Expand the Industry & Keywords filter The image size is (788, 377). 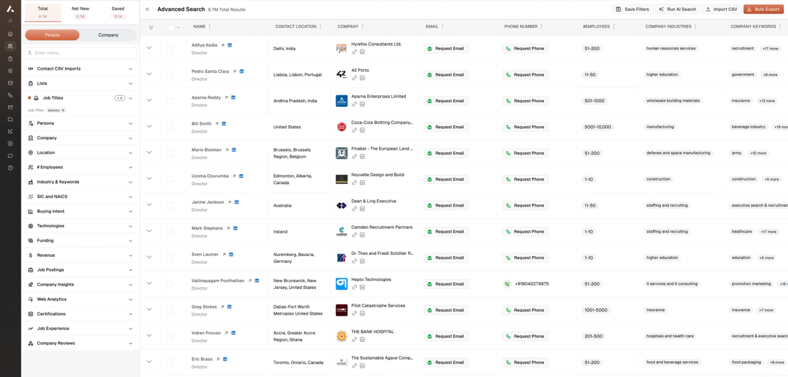[x=80, y=182]
